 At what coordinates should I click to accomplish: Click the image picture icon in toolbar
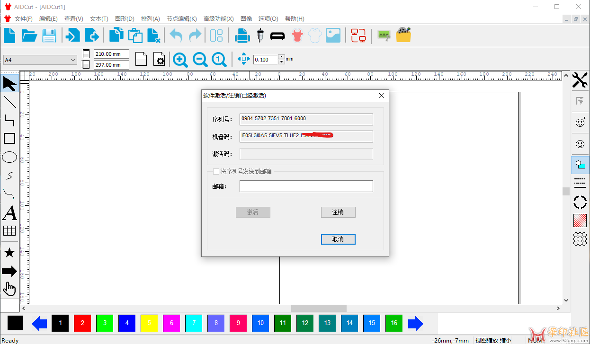(333, 35)
